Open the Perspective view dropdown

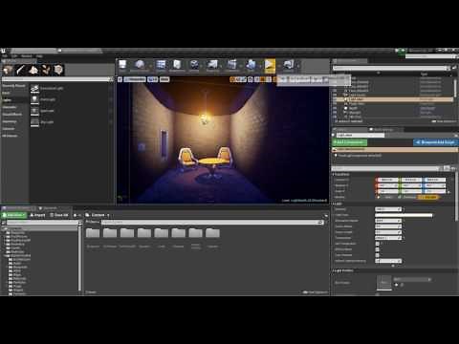[135, 79]
